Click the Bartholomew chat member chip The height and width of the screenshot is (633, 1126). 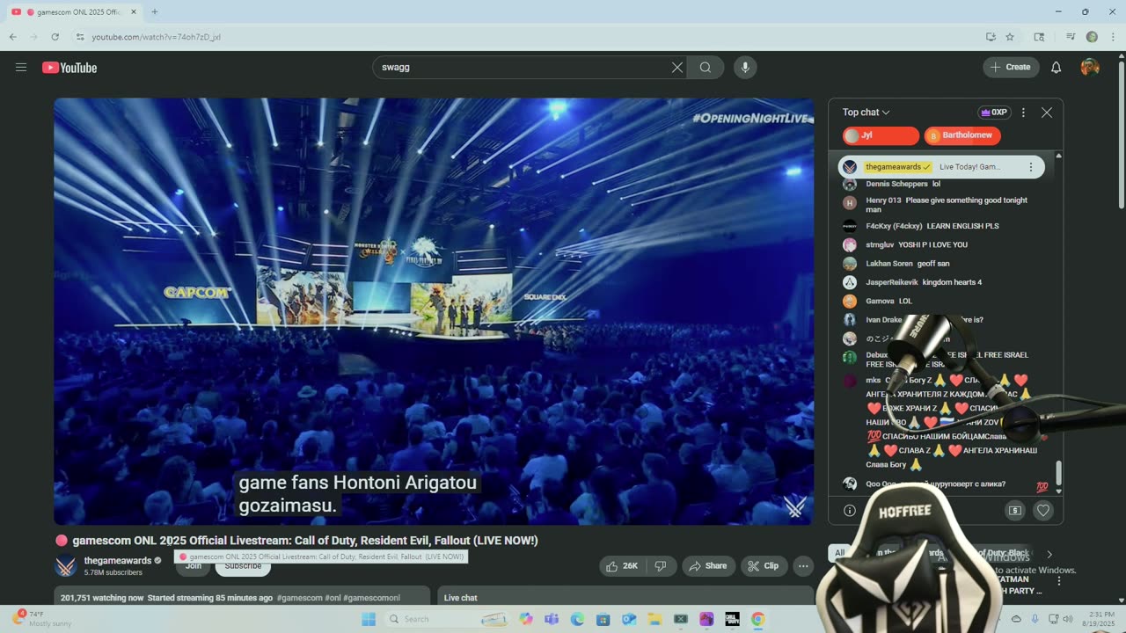coord(962,135)
